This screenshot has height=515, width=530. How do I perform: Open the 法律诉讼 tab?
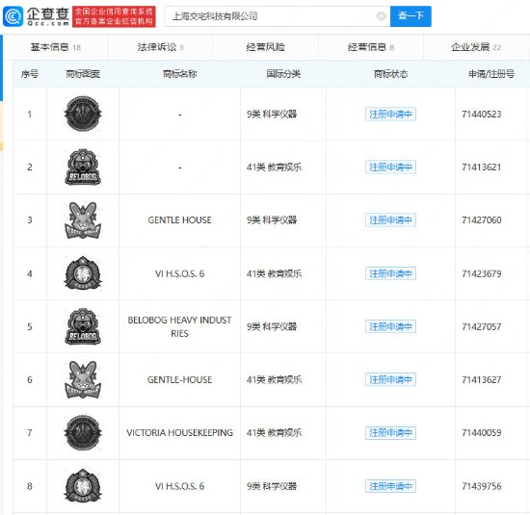click(x=160, y=47)
